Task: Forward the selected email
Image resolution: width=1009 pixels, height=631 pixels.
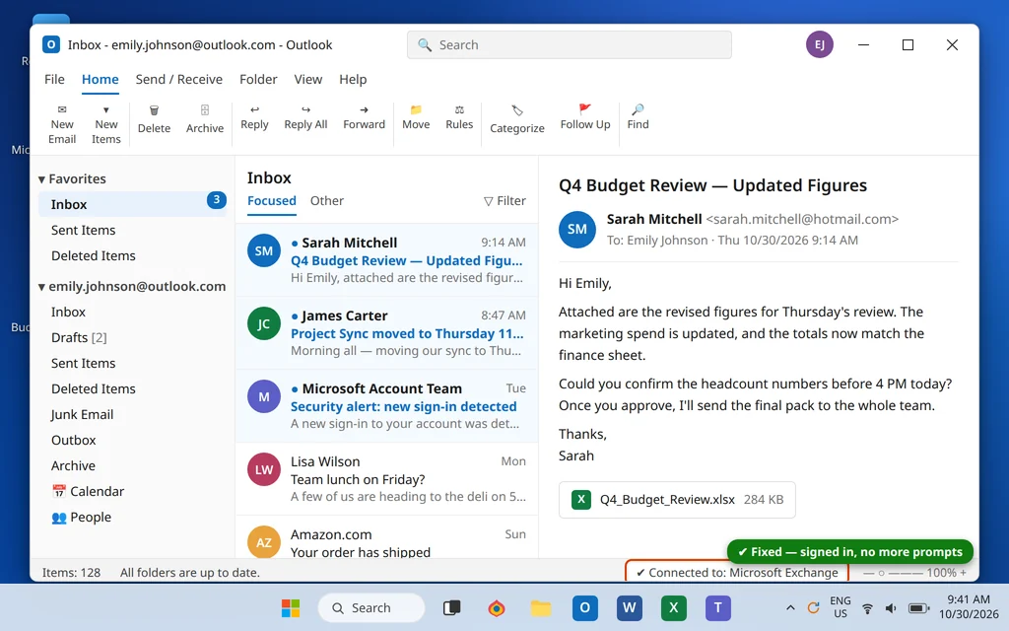Action: [x=364, y=118]
